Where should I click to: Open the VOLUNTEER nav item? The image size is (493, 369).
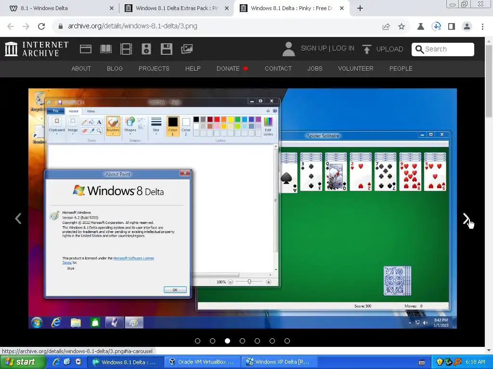pos(356,68)
